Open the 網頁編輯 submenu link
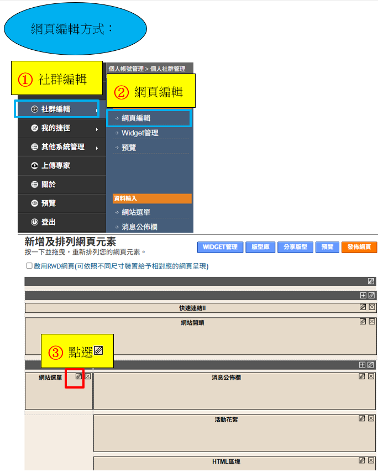The height and width of the screenshot is (472, 378). [x=136, y=118]
